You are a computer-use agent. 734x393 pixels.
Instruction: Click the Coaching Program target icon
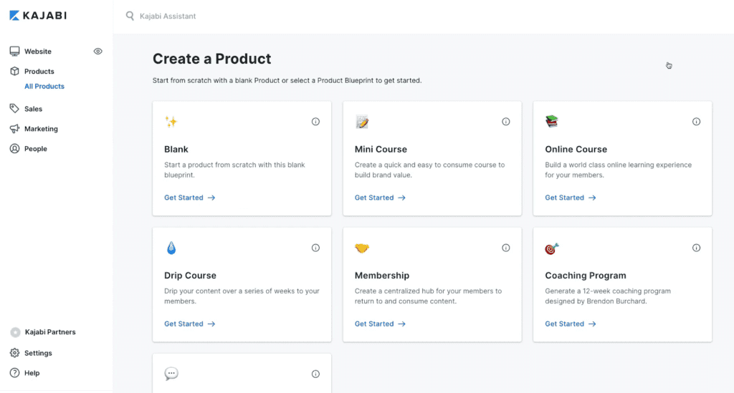tap(552, 248)
